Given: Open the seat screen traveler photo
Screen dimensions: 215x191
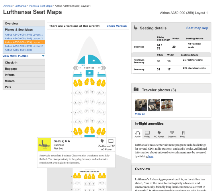Looking at the screenshot, I should 141,105.
